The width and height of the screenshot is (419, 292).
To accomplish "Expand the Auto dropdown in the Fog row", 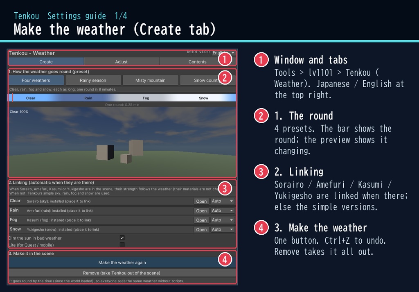I will (x=222, y=220).
